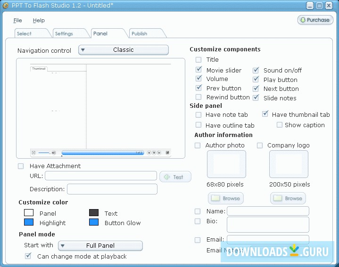Toggle the Sound on/off checkbox
This screenshot has width=339, height=267.
point(256,70)
